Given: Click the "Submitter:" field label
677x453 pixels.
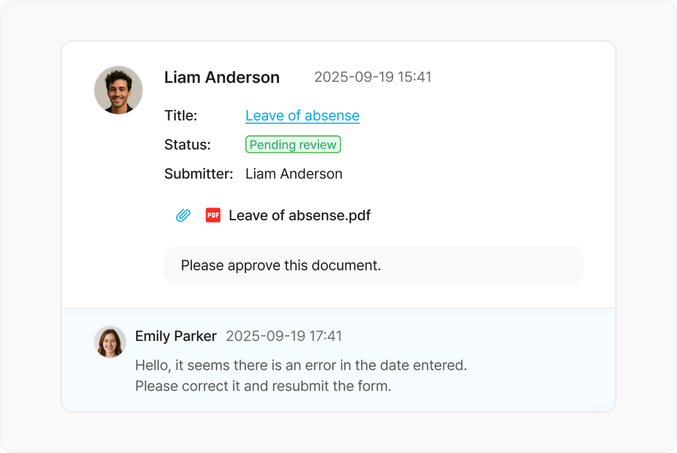Looking at the screenshot, I should point(198,174).
